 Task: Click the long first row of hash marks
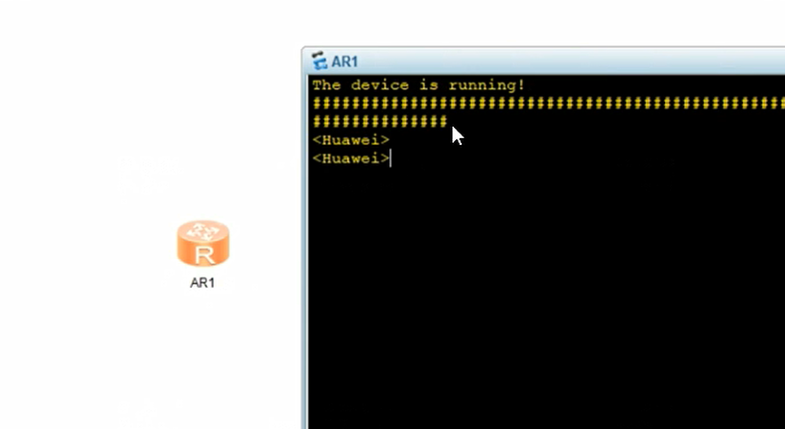pos(549,104)
